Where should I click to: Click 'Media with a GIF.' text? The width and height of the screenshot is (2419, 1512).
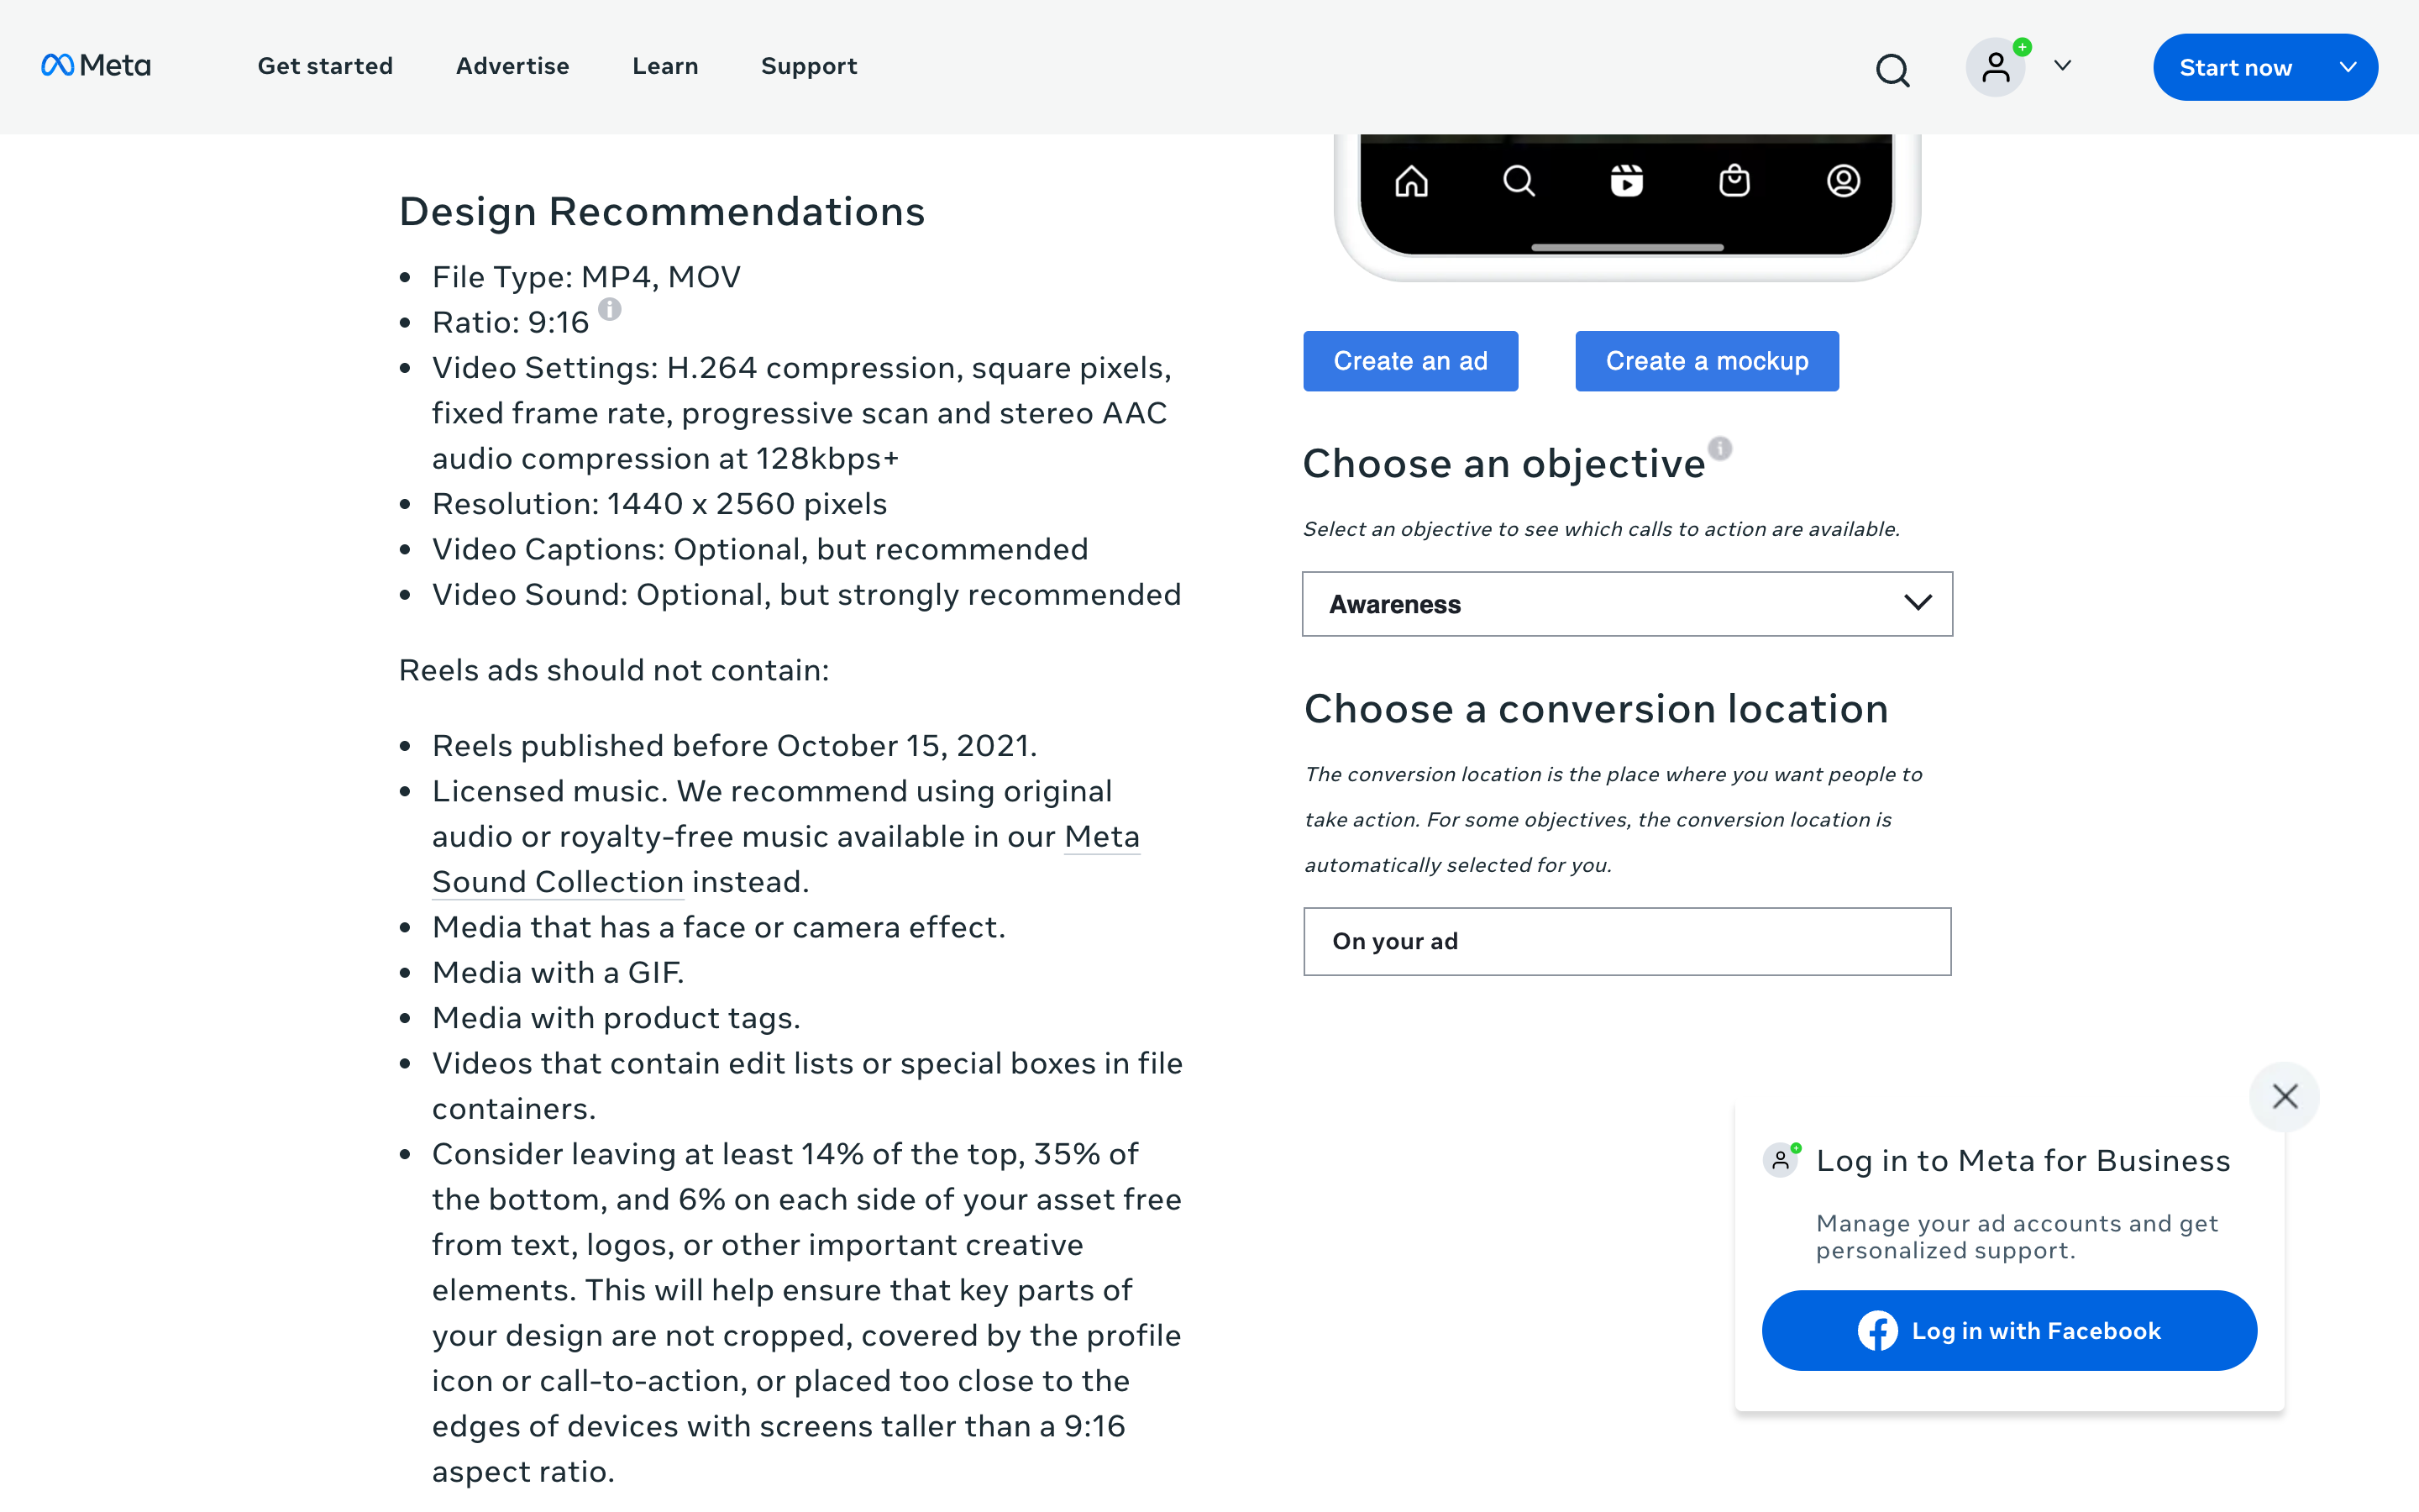pos(558,973)
